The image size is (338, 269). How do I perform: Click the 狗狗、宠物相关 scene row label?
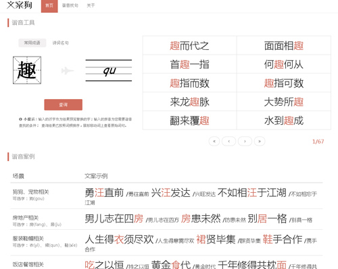(30, 192)
